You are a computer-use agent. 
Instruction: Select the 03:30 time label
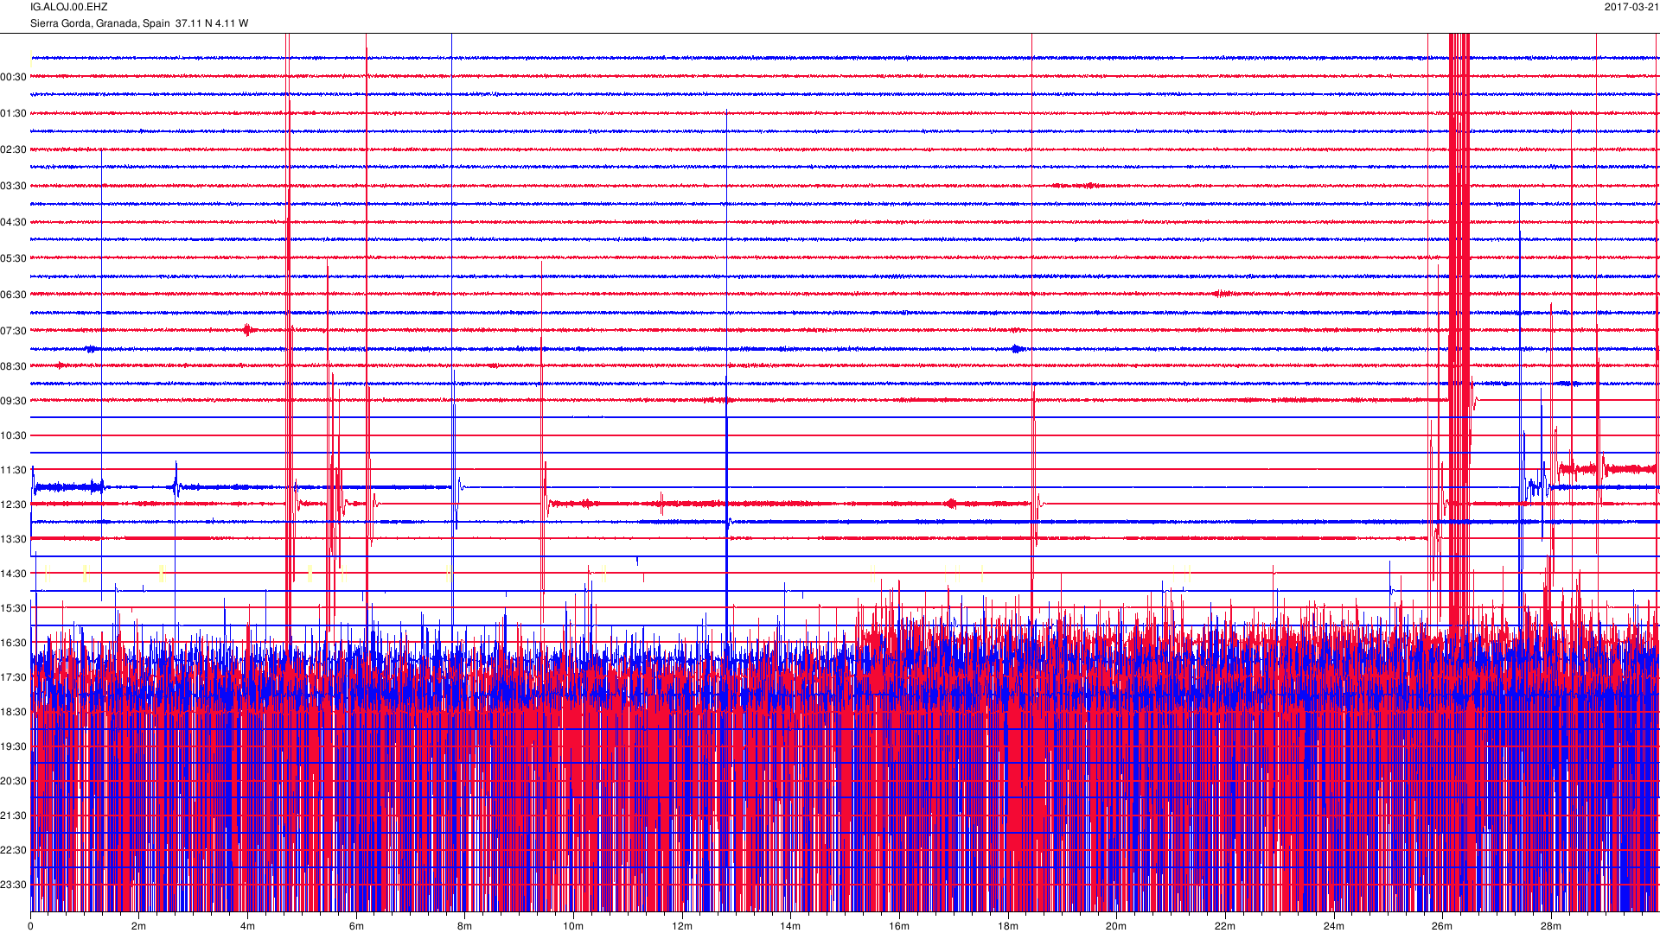pos(14,186)
